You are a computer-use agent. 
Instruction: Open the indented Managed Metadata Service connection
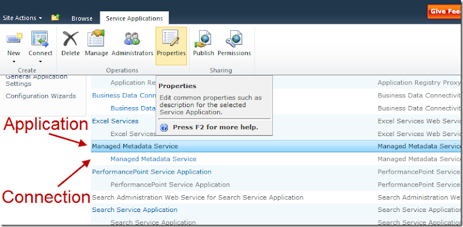(x=153, y=159)
